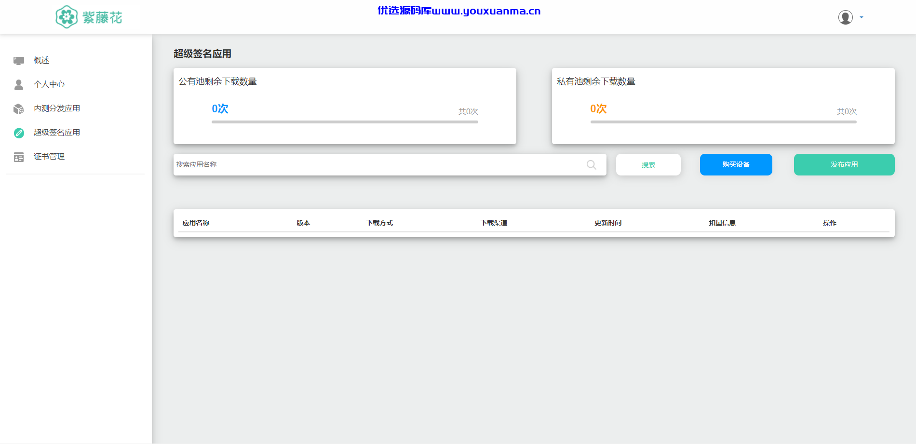Click the 紫藤花 brand text
The height and width of the screenshot is (444, 916).
102,18
